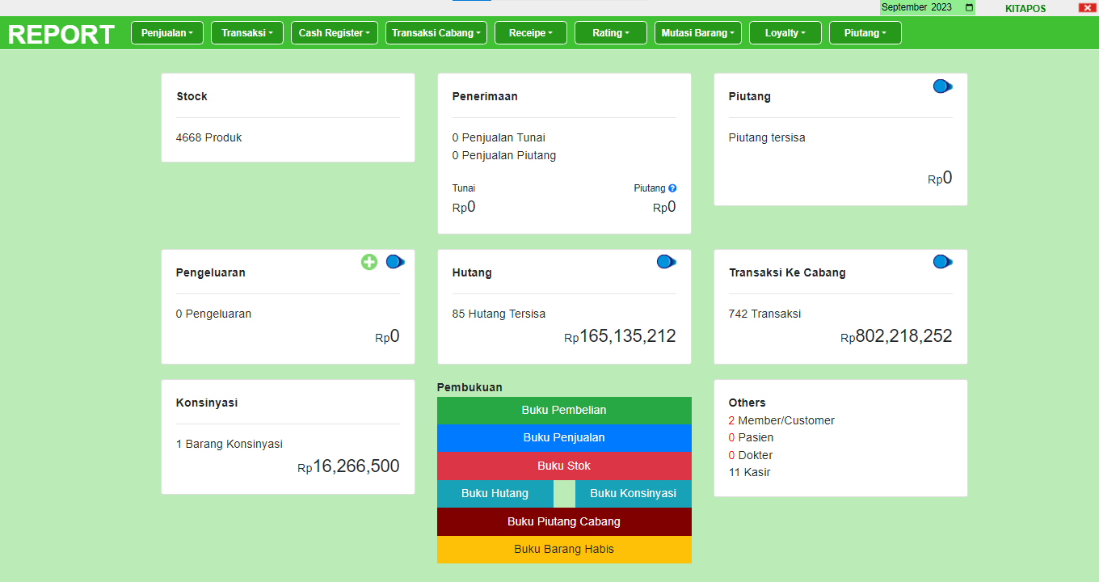Toggle the switch on Pengeluaran card
Image resolution: width=1099 pixels, height=582 pixels.
395,262
